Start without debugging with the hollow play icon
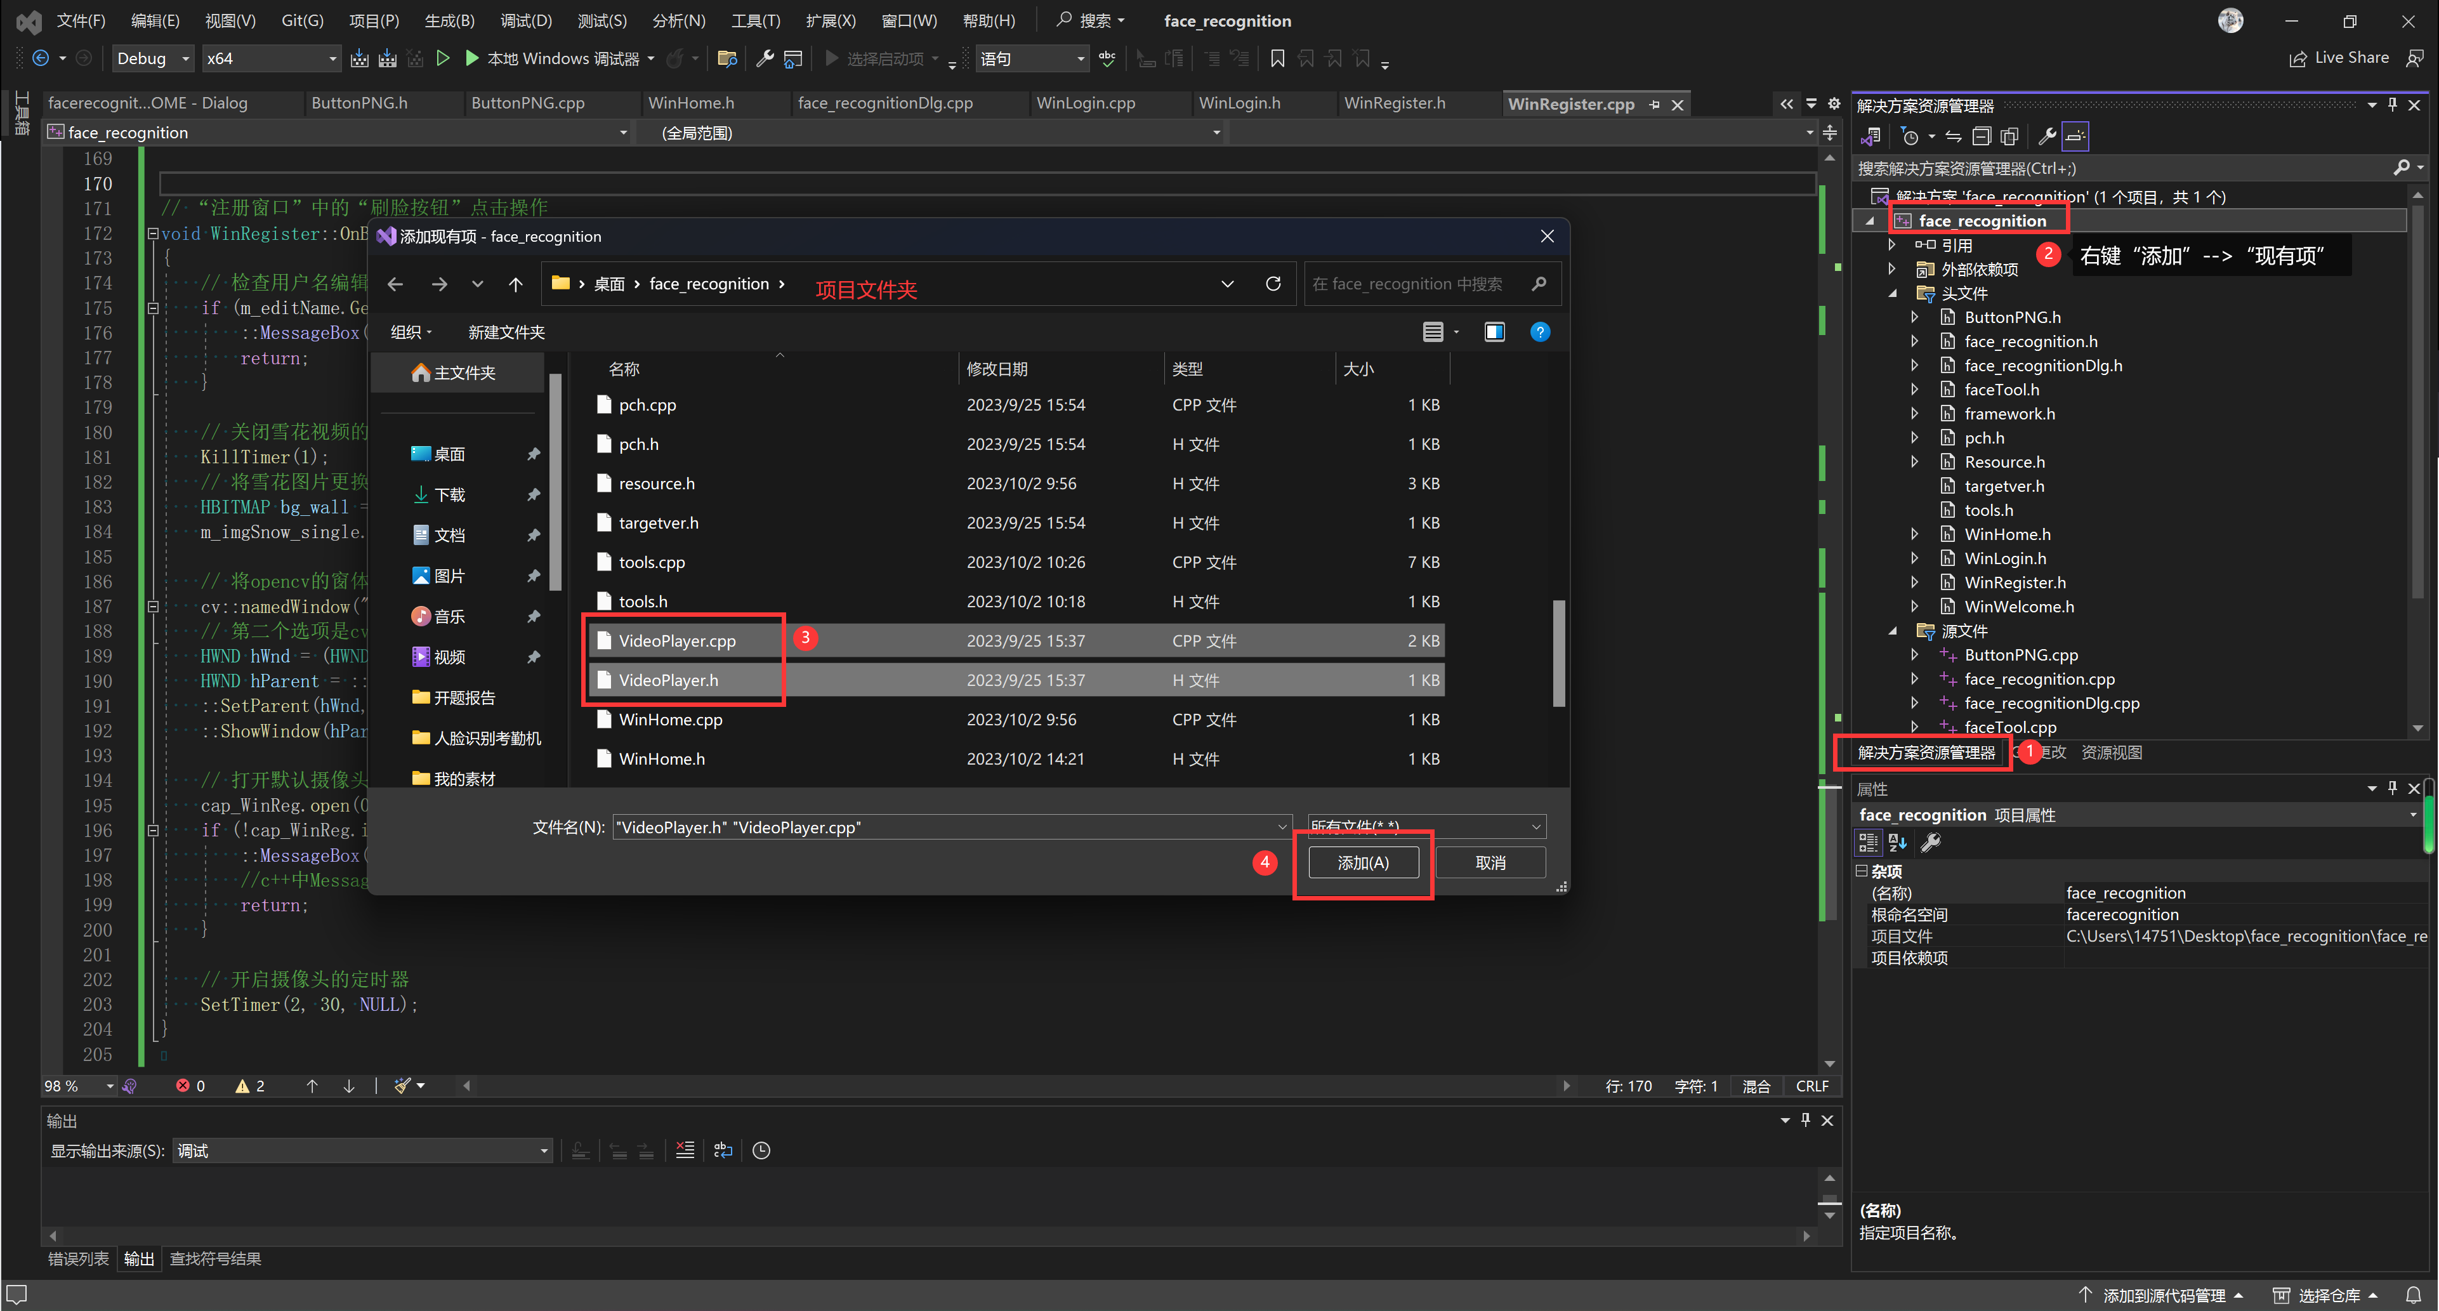This screenshot has width=2439, height=1311. pyautogui.click(x=442, y=59)
